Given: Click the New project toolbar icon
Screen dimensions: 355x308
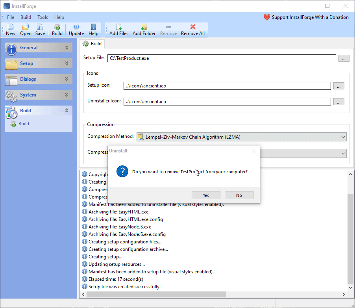Looking at the screenshot, I should (x=10, y=27).
